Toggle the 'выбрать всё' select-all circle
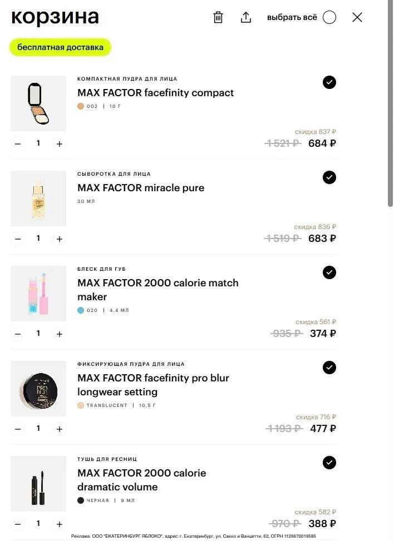The image size is (394, 541). pos(329,17)
